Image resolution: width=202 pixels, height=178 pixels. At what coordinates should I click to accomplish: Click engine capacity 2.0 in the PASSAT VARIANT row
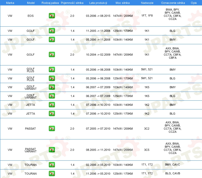72,150
